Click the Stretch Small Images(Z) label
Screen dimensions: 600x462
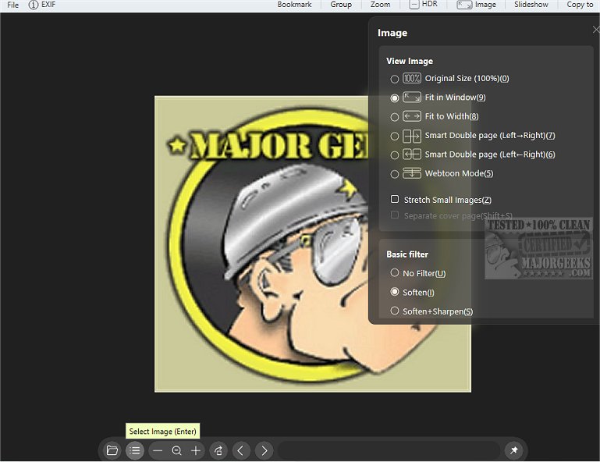coord(448,200)
